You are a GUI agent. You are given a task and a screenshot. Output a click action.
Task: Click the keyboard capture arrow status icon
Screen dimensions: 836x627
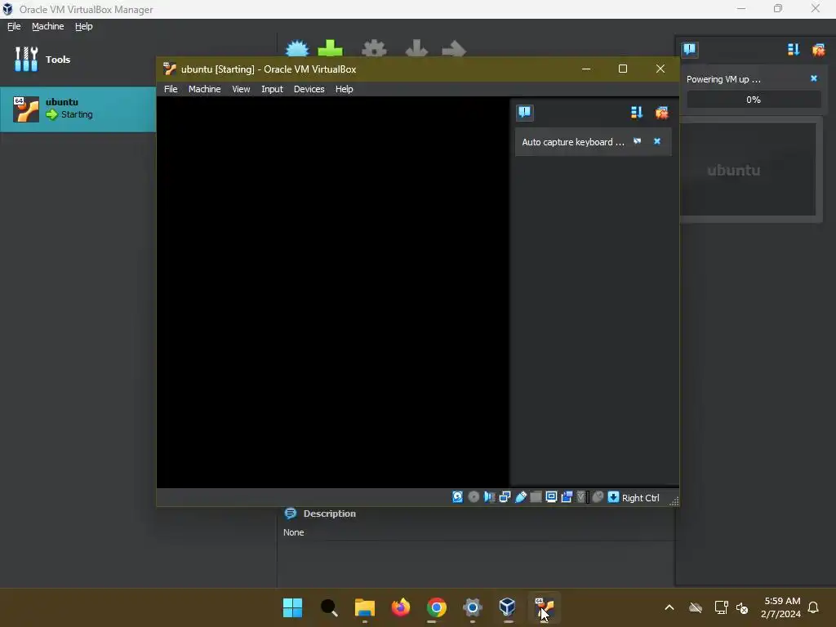point(613,497)
